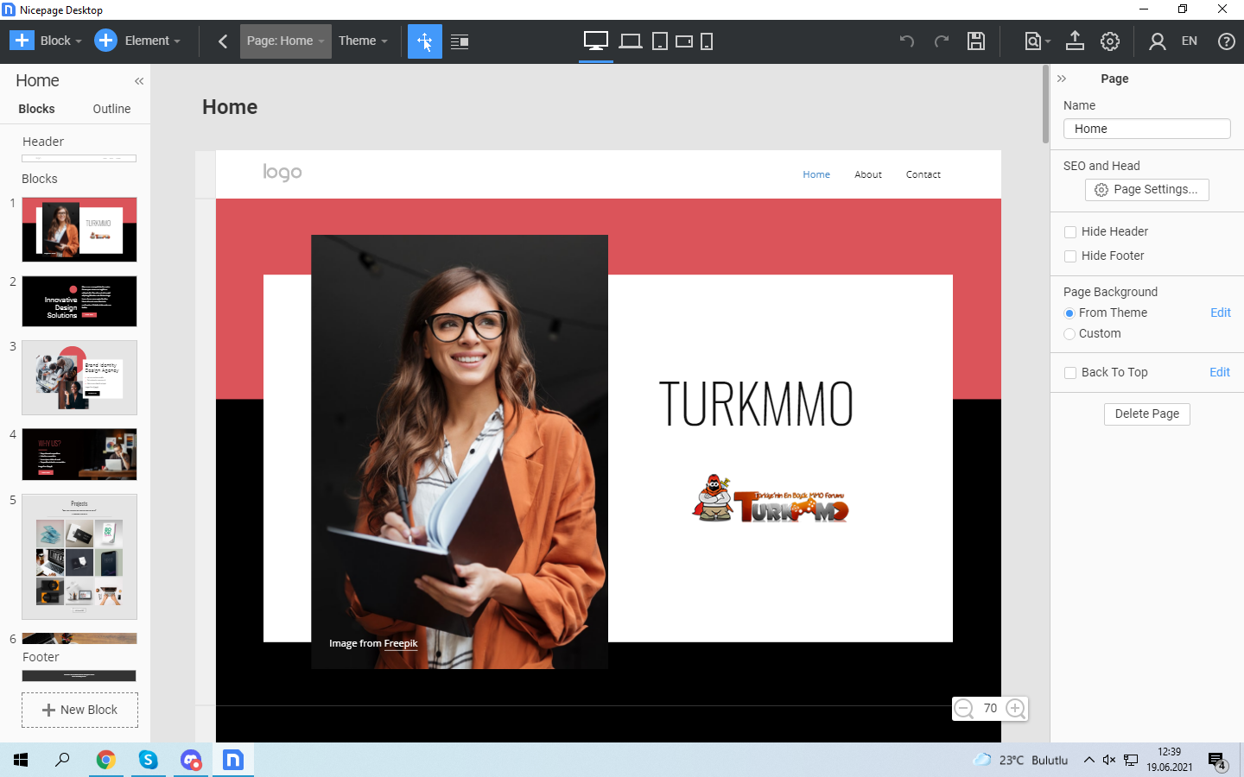Click the Delete Page button
This screenshot has height=777, width=1244.
pyautogui.click(x=1147, y=414)
